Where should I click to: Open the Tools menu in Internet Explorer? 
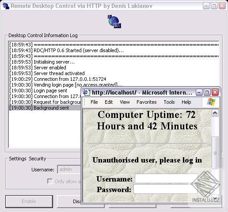click(x=169, y=102)
